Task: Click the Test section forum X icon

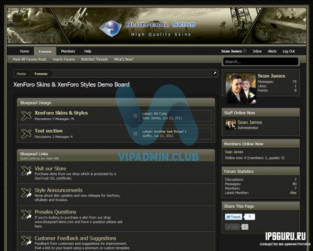Action: pos(26,133)
